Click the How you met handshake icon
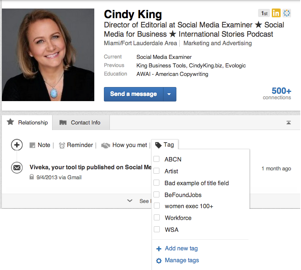The width and height of the screenshot is (301, 270). tap(106, 146)
